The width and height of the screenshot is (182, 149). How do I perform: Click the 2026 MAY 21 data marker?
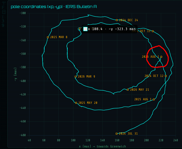click(128, 90)
